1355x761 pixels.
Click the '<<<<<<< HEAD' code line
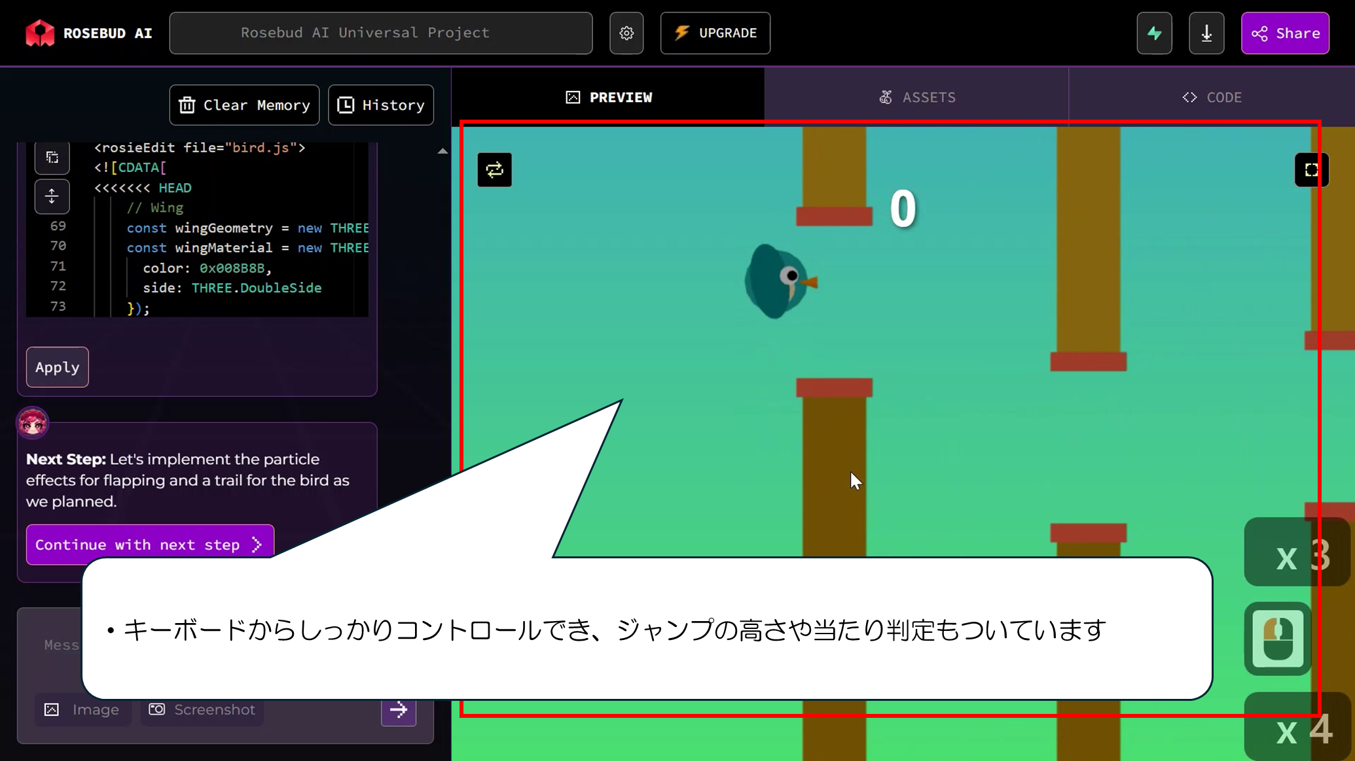pyautogui.click(x=143, y=188)
